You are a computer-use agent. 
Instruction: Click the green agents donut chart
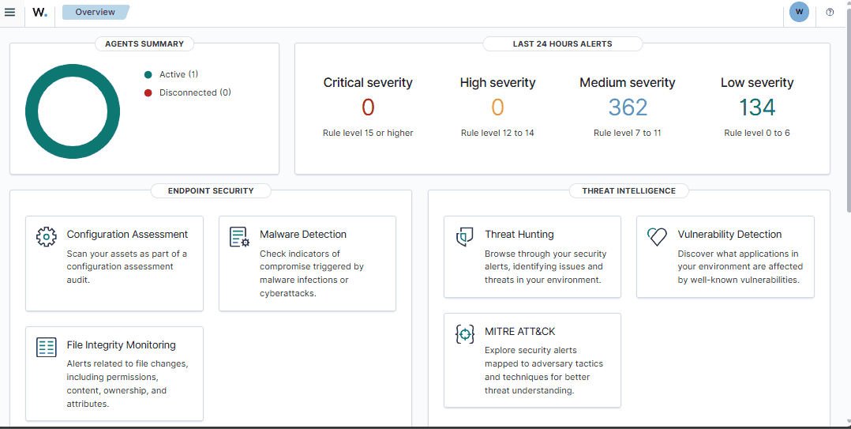click(32, 111)
